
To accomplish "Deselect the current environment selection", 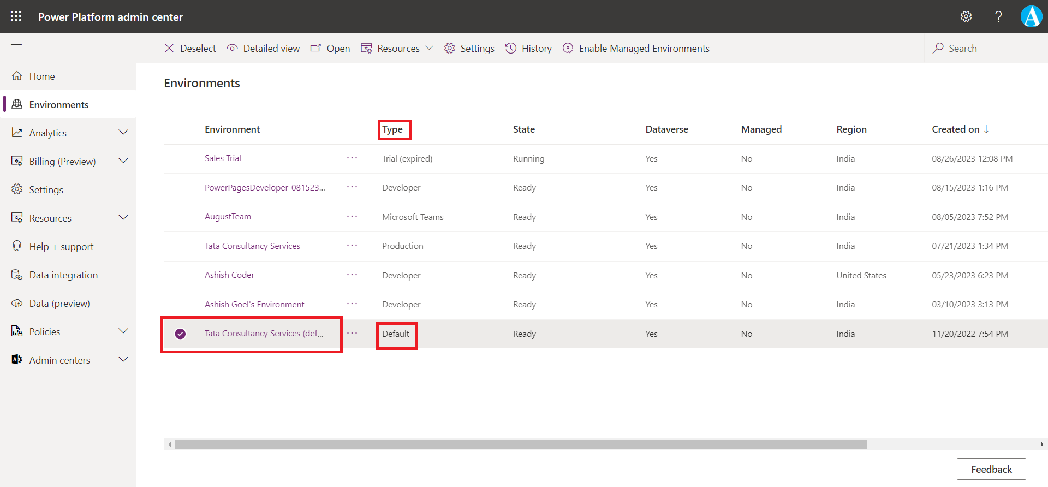I will pyautogui.click(x=190, y=49).
